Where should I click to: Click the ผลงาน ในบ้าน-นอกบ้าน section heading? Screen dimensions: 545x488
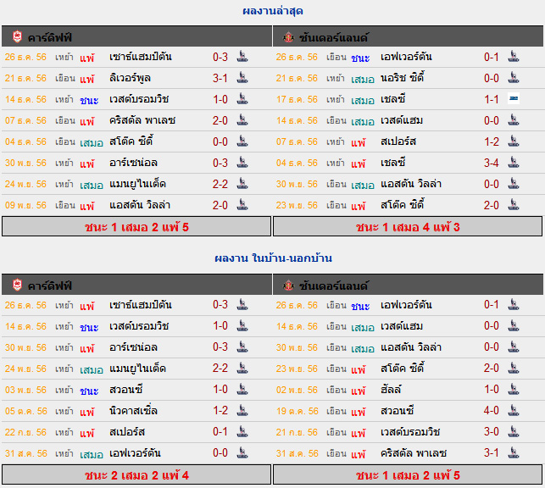tap(273, 258)
